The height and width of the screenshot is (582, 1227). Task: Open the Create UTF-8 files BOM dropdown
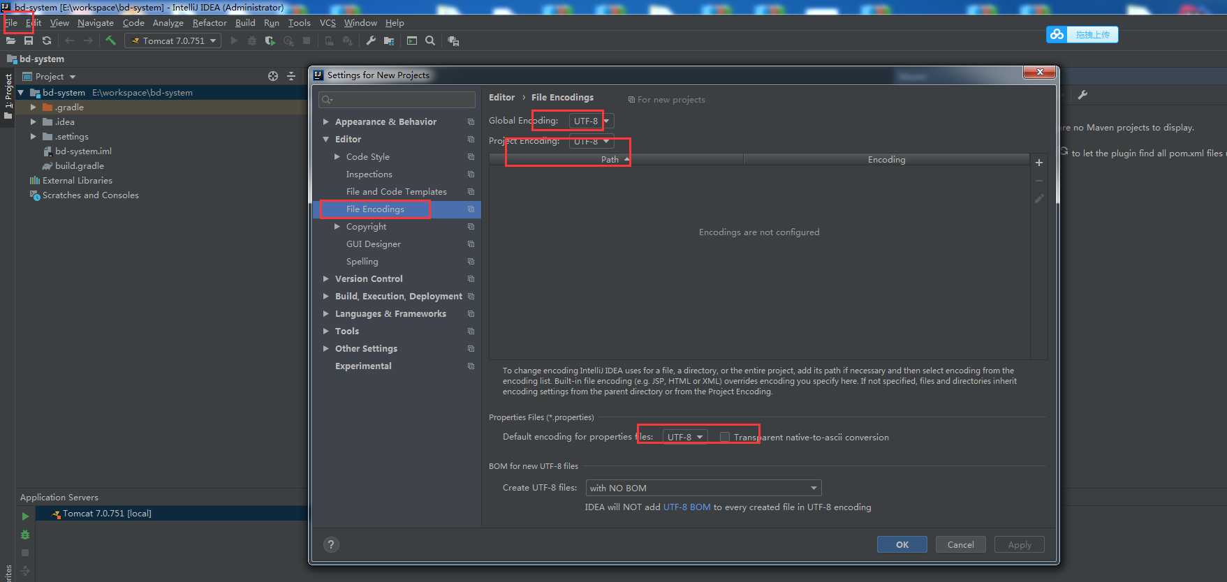point(704,488)
